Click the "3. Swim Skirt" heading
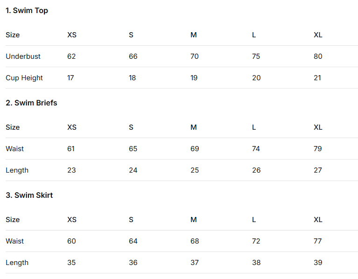This screenshot has height=279, width=358. coord(29,195)
